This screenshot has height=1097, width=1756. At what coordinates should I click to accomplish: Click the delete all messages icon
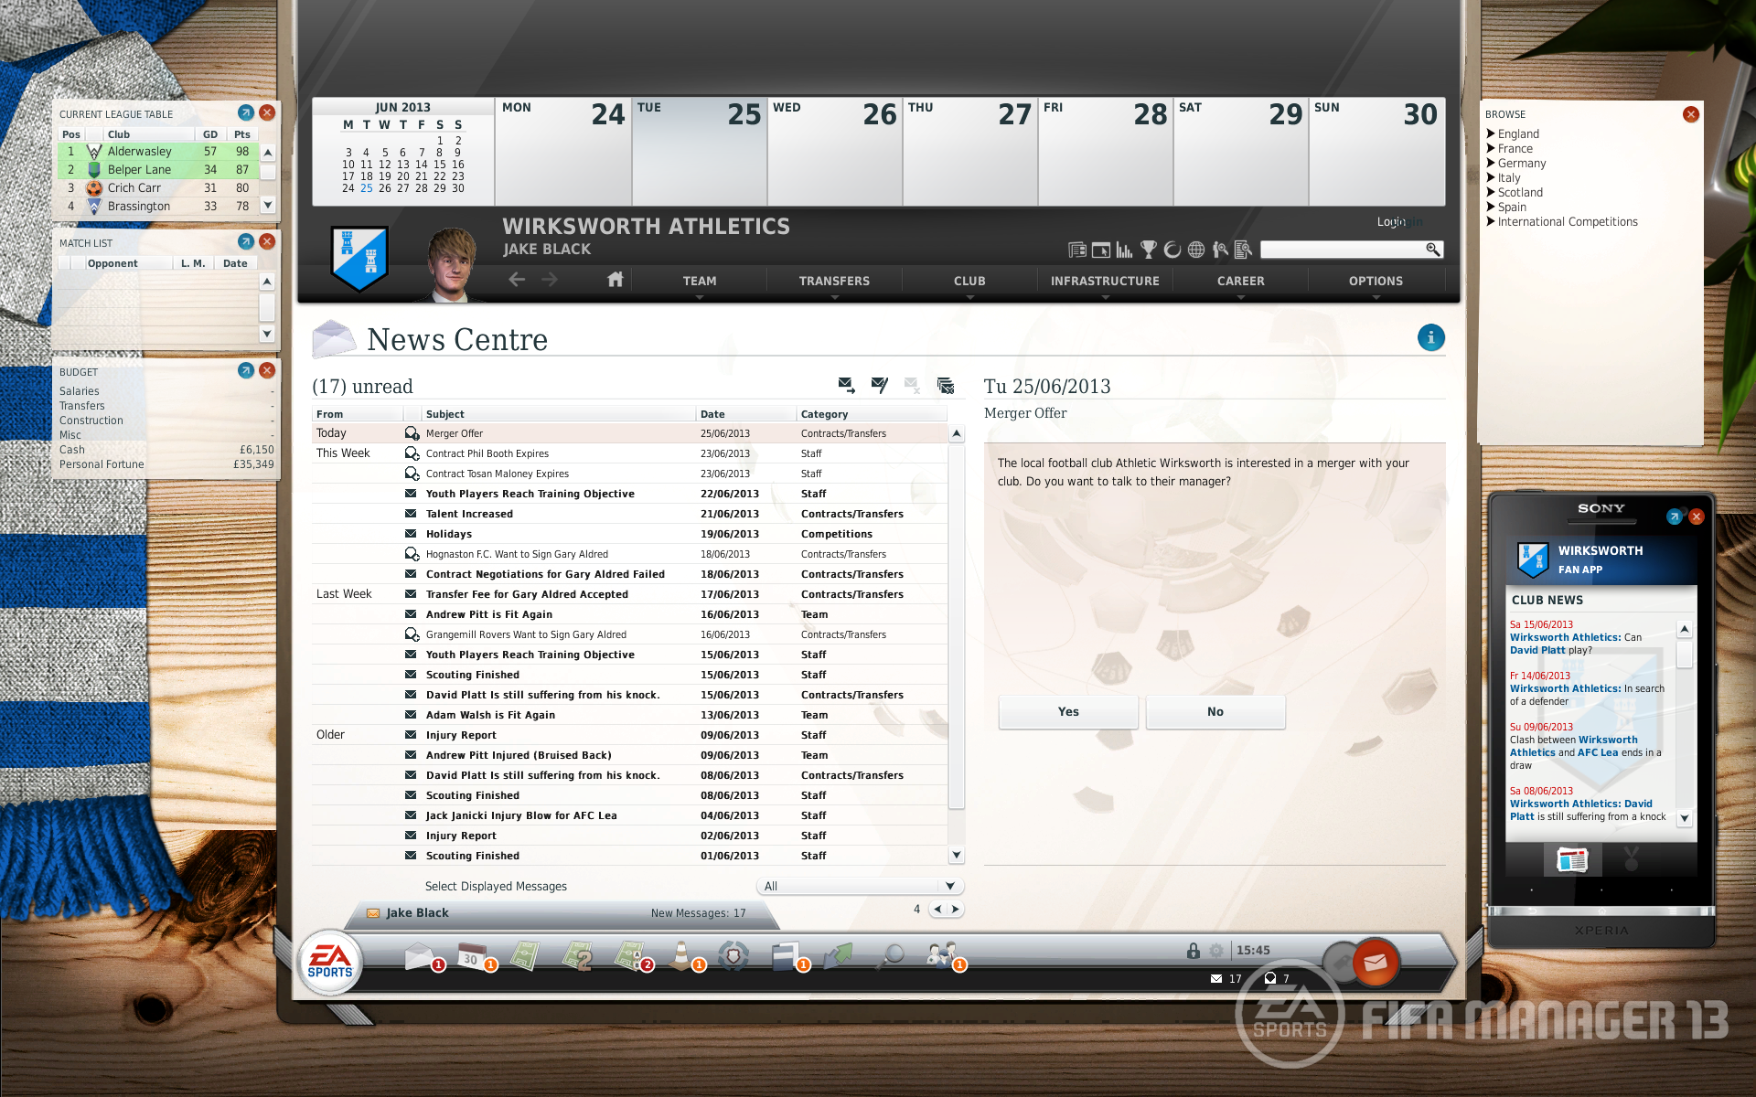[946, 386]
